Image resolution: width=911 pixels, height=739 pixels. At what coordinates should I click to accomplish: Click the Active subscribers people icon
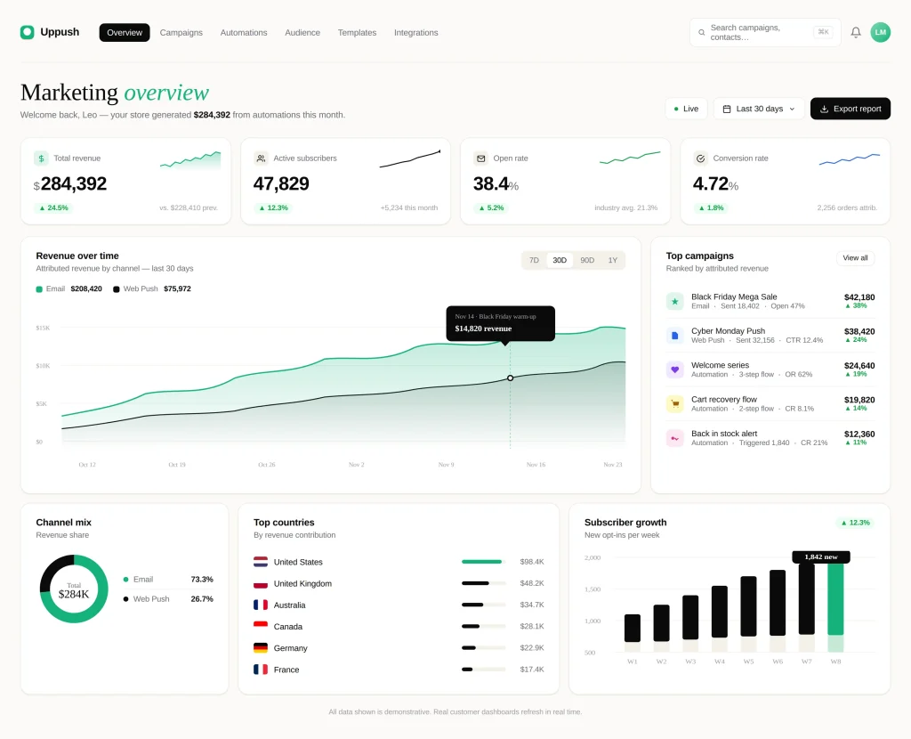[261, 158]
